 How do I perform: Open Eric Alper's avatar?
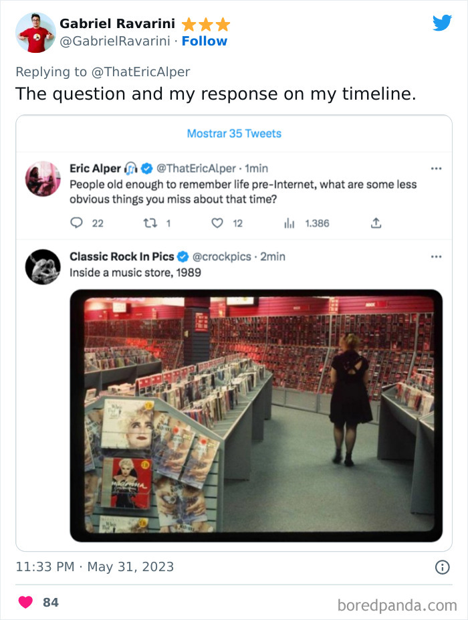[x=43, y=179]
